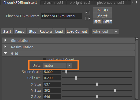The height and width of the screenshot is (100, 140).
Task: Click the PhoenixFDSimulator name input field
Action: pos(61,16)
